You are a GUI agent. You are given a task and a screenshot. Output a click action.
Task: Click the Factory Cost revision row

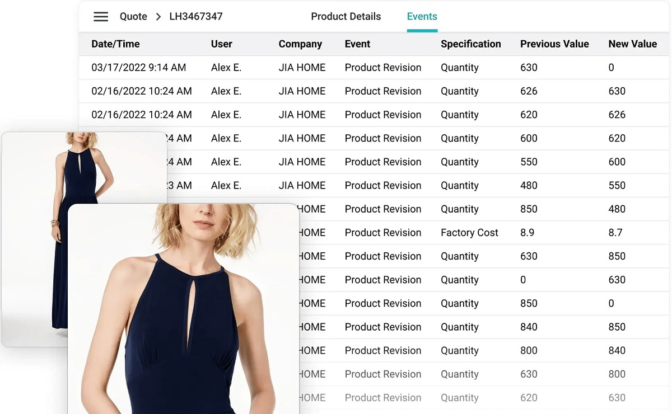click(x=469, y=232)
